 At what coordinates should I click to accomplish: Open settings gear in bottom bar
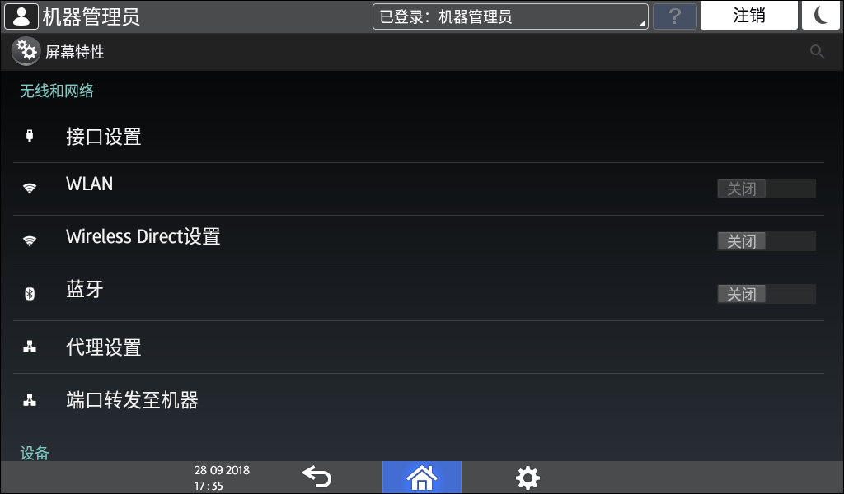tap(527, 478)
